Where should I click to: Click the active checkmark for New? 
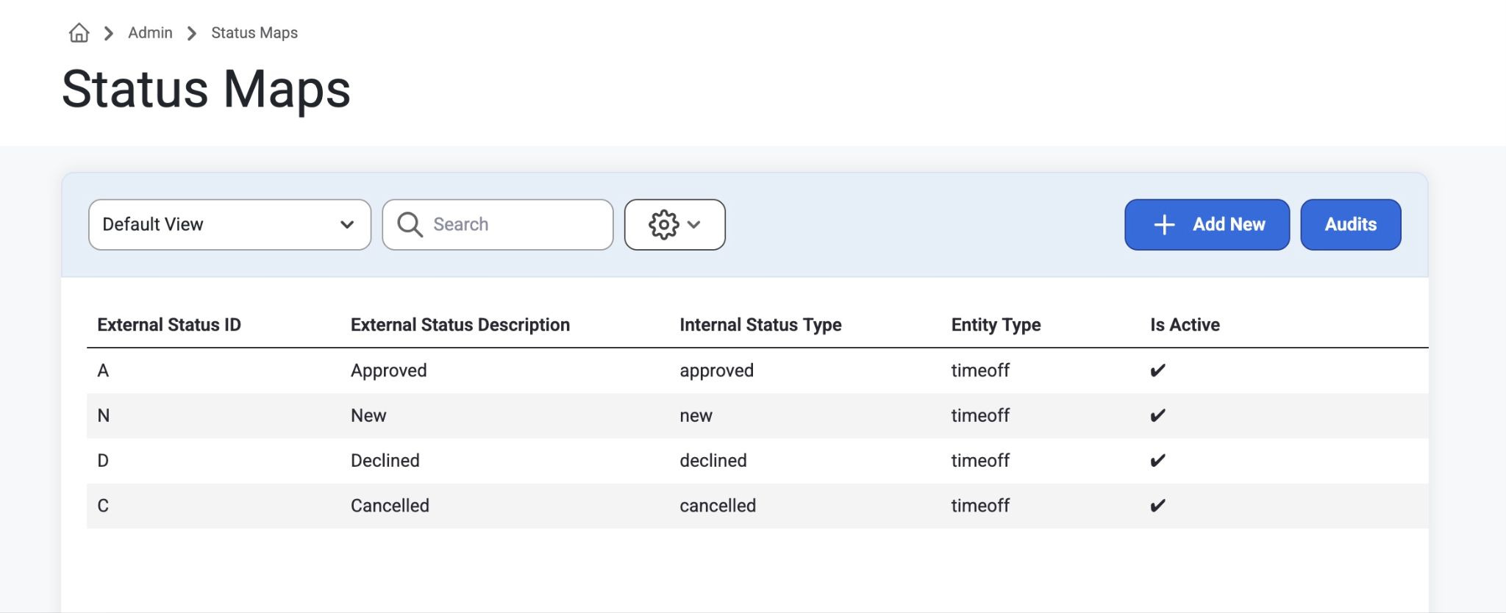tap(1157, 416)
